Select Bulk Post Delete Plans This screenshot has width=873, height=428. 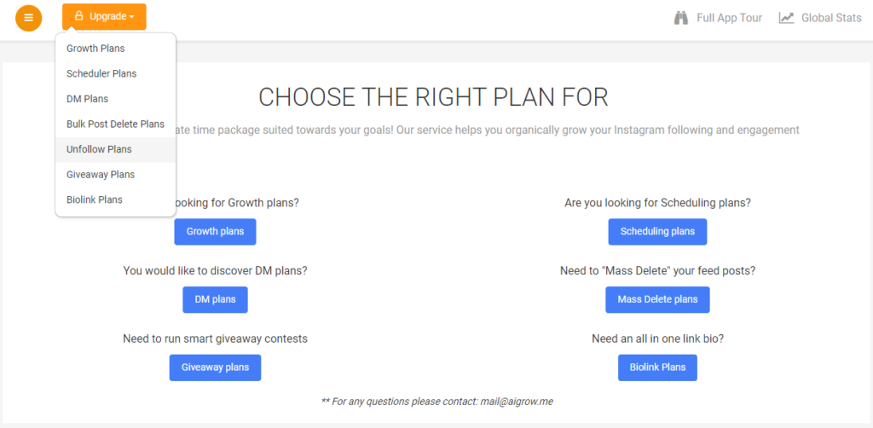click(115, 124)
